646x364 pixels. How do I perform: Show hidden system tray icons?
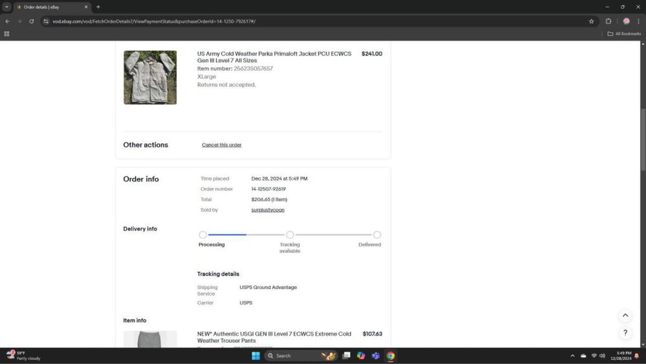click(x=572, y=356)
